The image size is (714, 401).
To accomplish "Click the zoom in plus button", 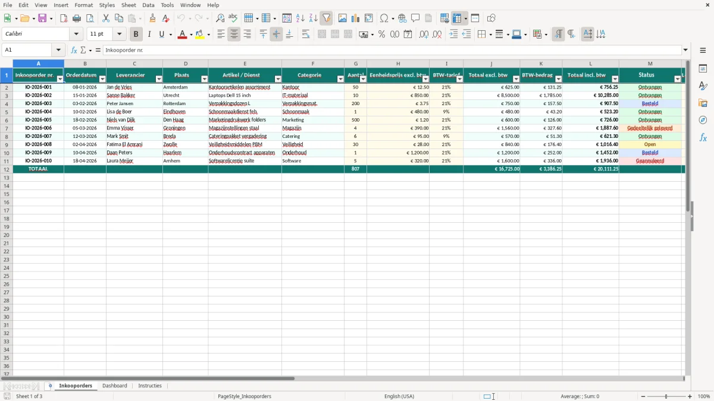I will click(690, 396).
